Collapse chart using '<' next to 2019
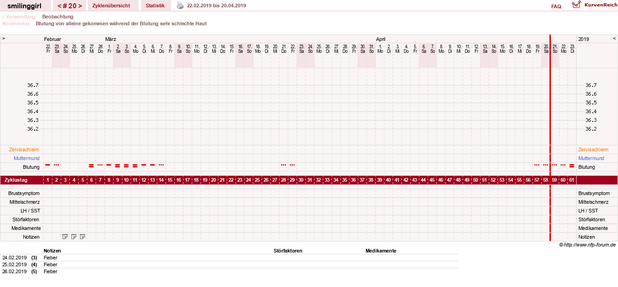The height and width of the screenshot is (287, 618). tap(614, 39)
